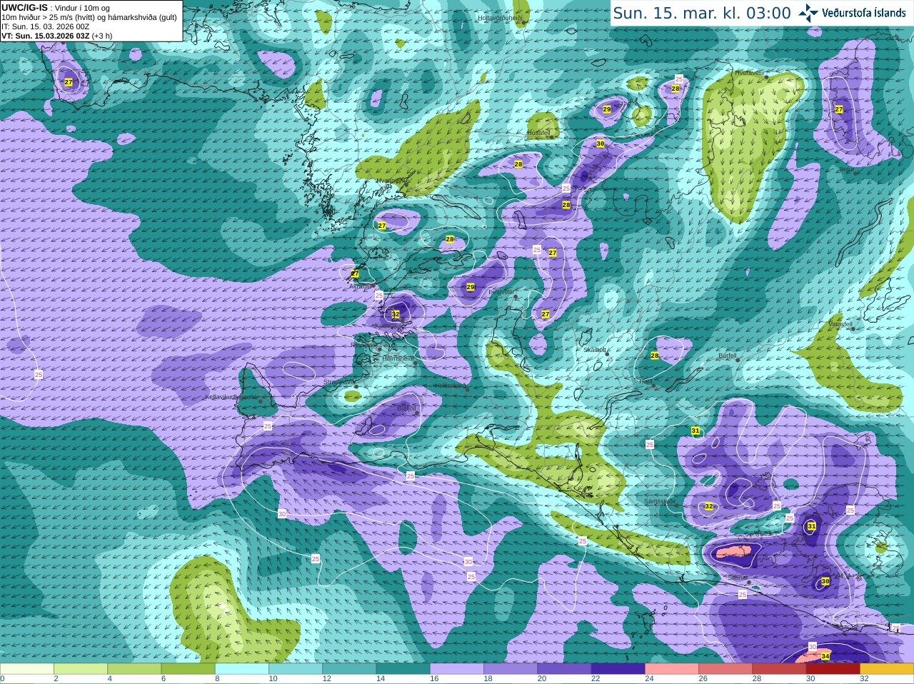Select the 10–12 m/s legend swatch
914x684 pixels.
[x=296, y=669]
